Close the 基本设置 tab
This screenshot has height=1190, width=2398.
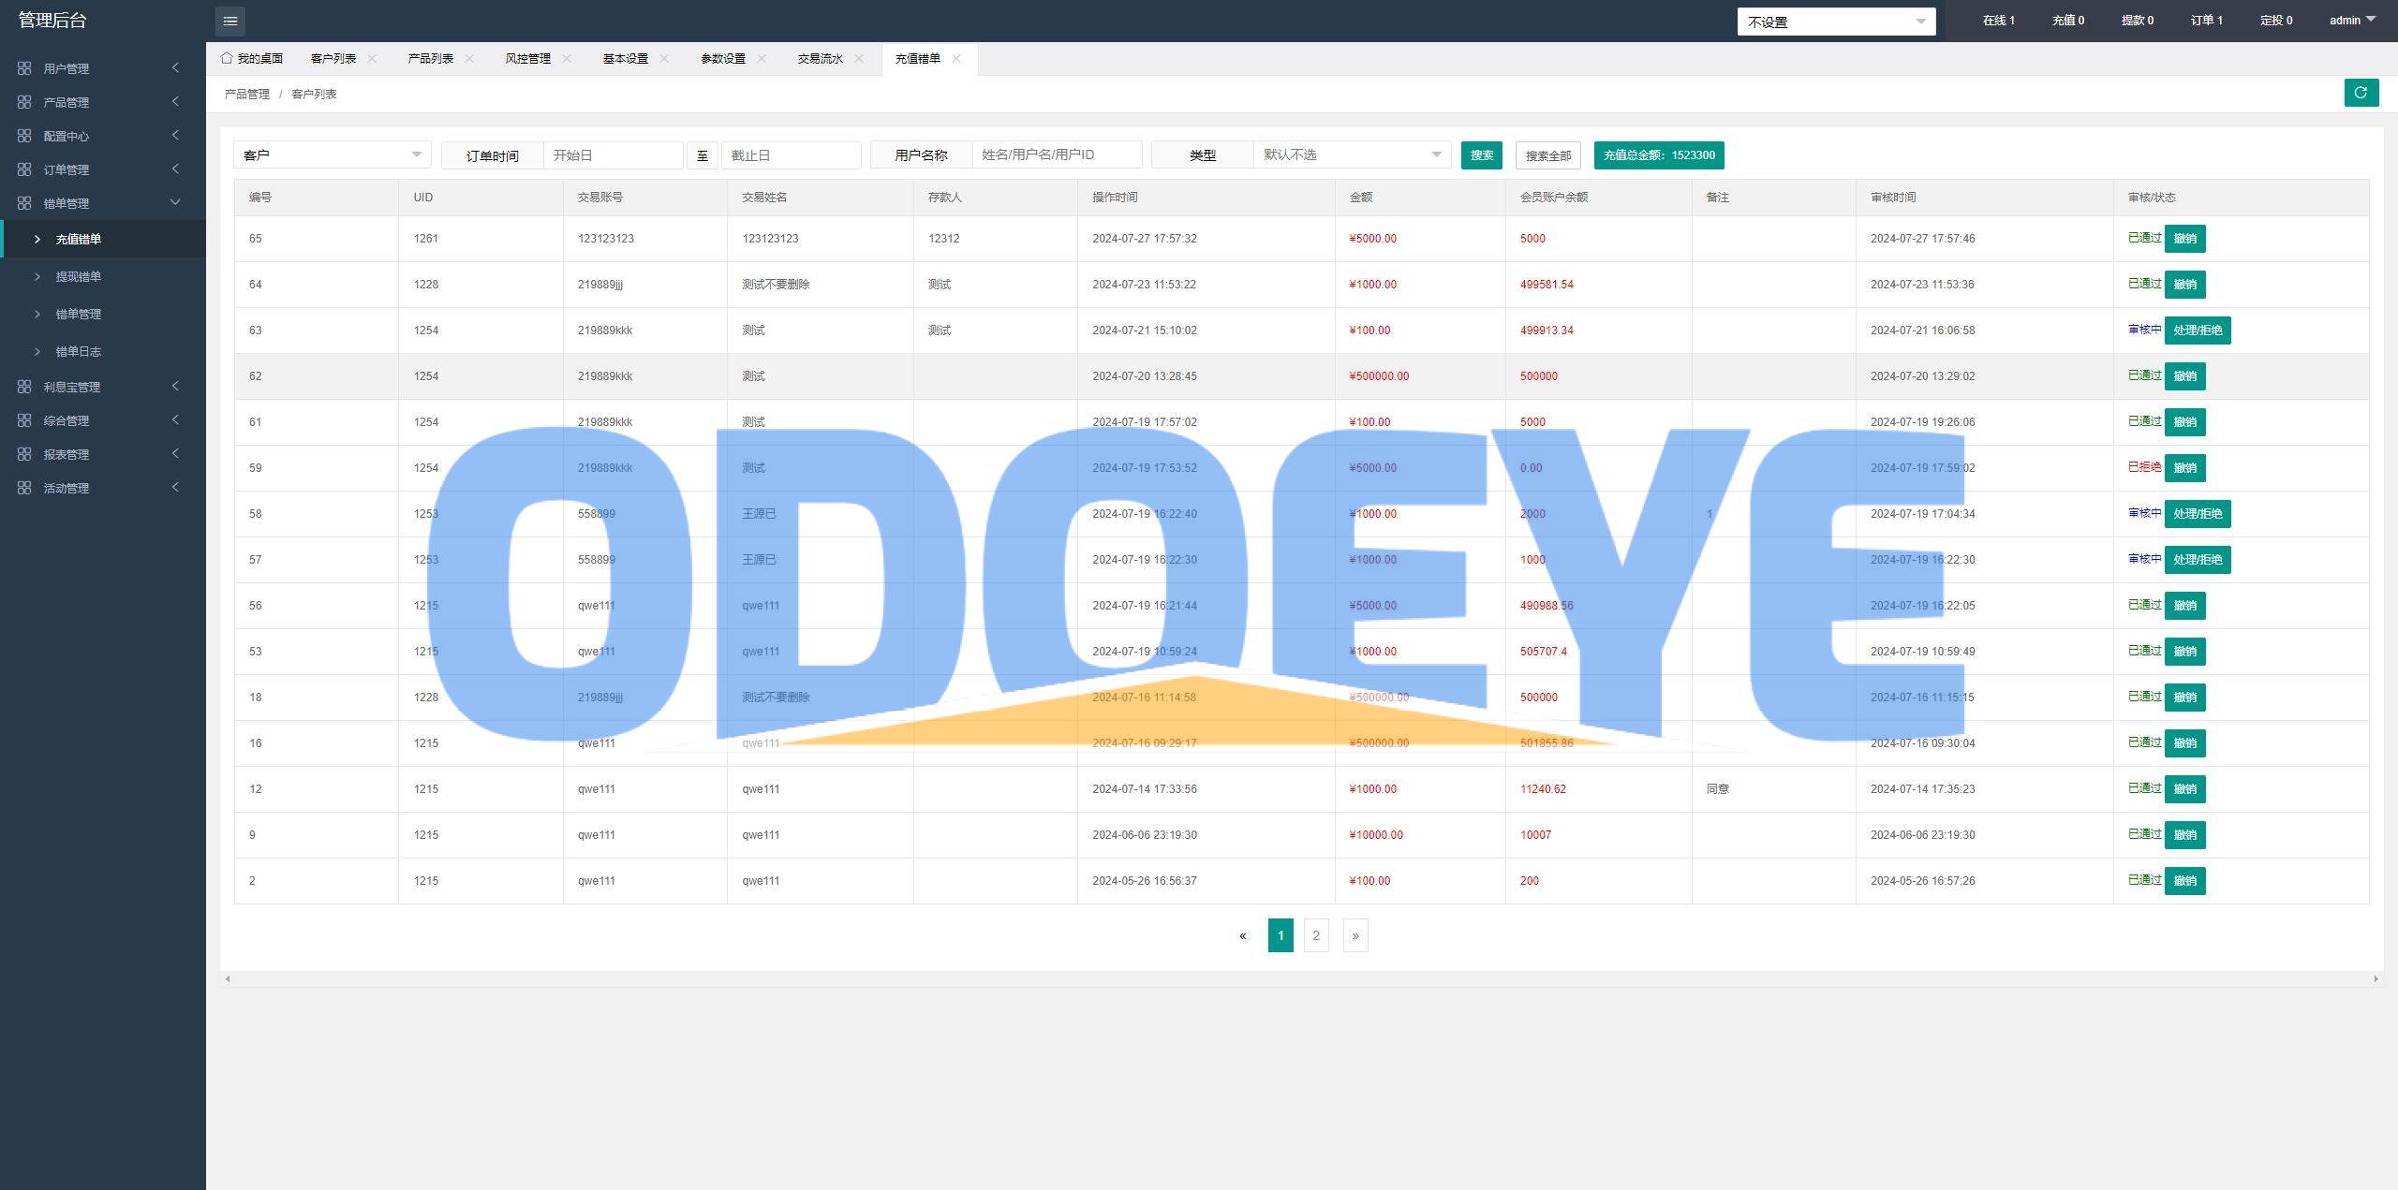664,58
